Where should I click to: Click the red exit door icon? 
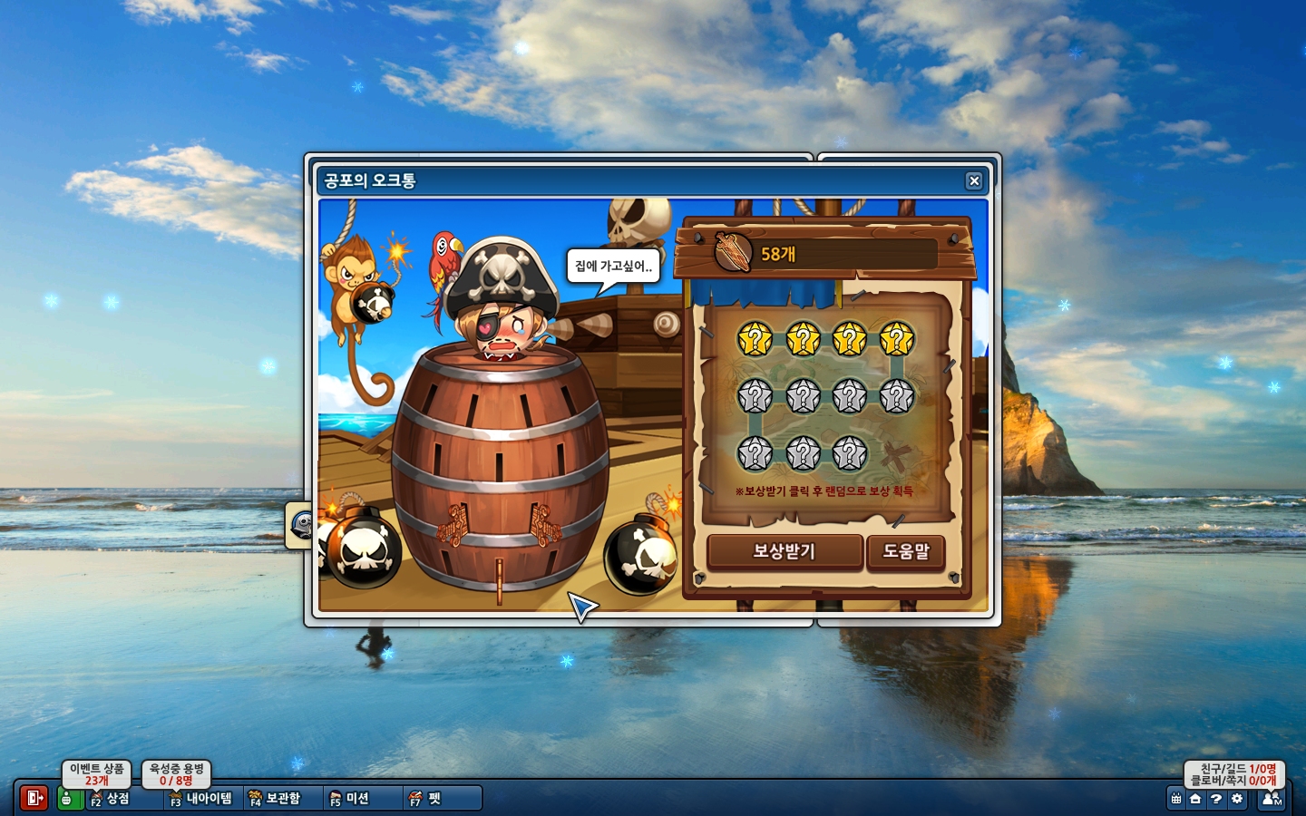click(34, 798)
